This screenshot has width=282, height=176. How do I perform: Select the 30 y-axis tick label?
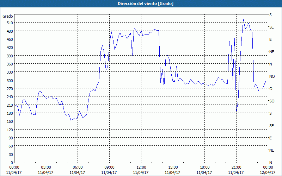click(11, 154)
